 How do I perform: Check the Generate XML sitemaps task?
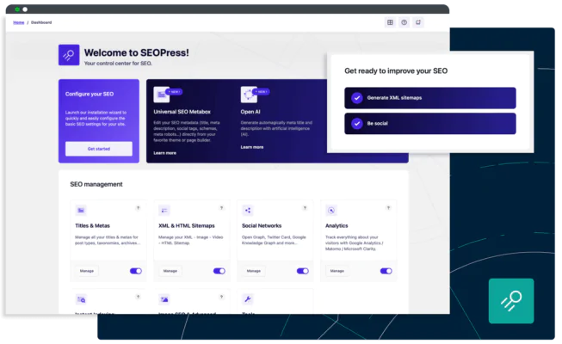(357, 98)
